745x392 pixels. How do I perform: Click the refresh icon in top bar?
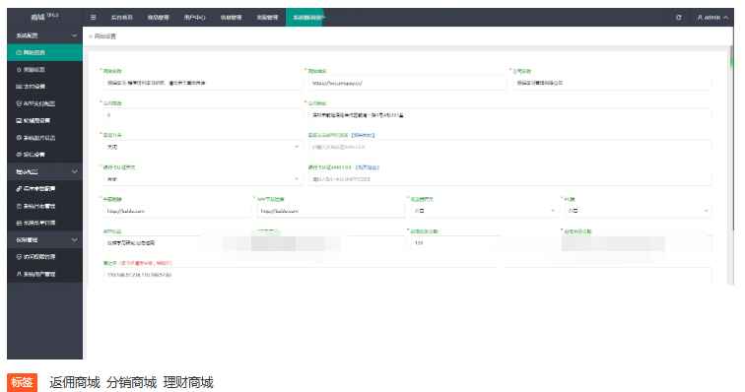(x=678, y=17)
